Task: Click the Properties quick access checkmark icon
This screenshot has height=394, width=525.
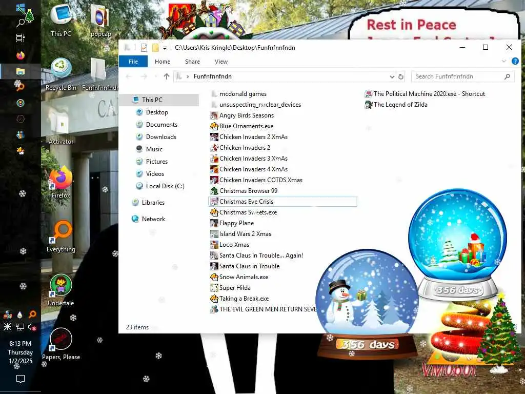Action: tap(144, 48)
